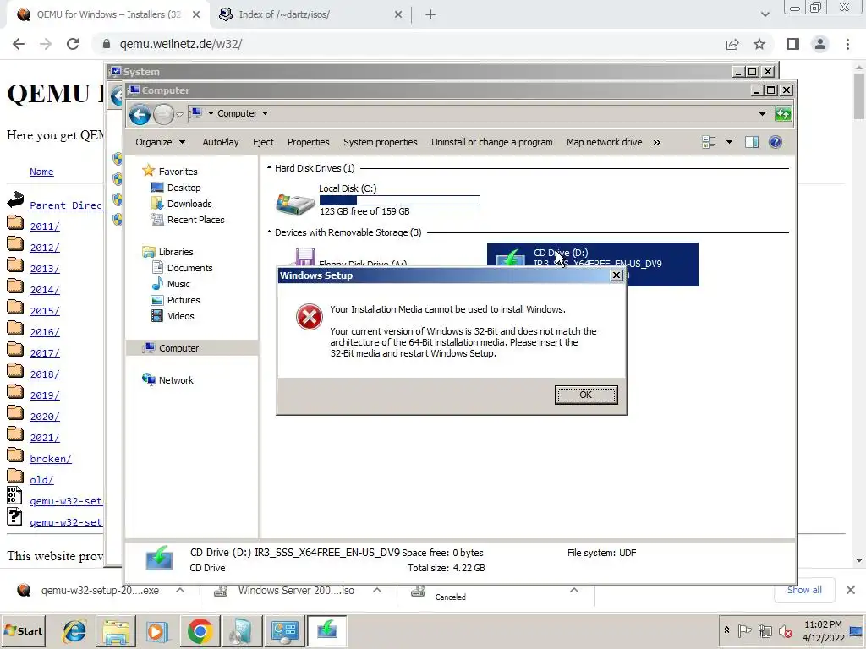Change the view with the view icon
The image size is (866, 649).
click(710, 142)
